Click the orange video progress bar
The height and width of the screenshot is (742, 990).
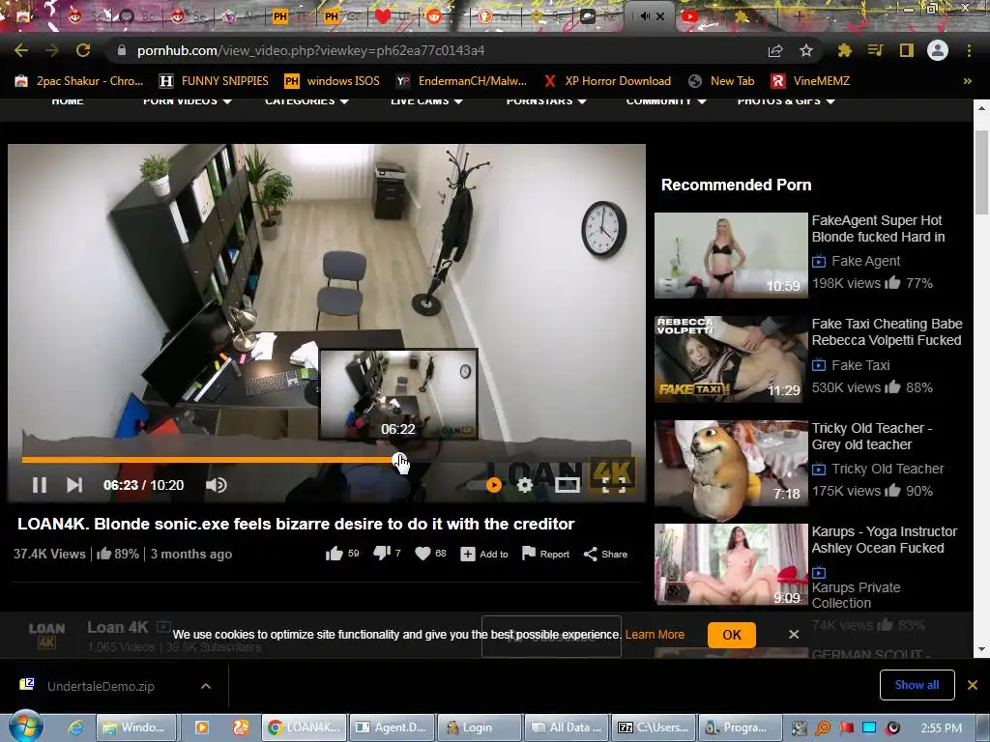[x=209, y=460]
